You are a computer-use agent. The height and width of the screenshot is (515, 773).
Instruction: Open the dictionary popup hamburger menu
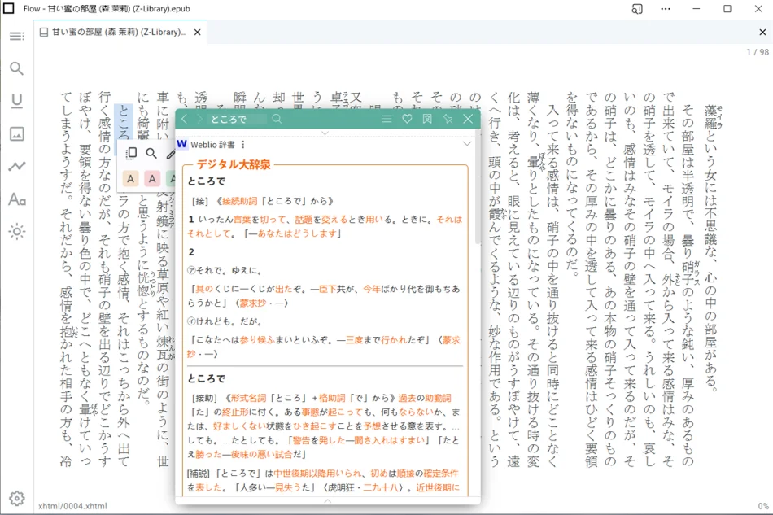pyautogui.click(x=386, y=119)
